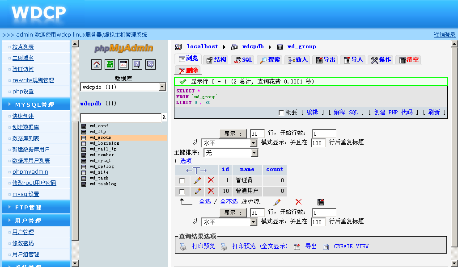The image size is (458, 267).
Task: Open the 搜索 tab
Action: pos(270,59)
